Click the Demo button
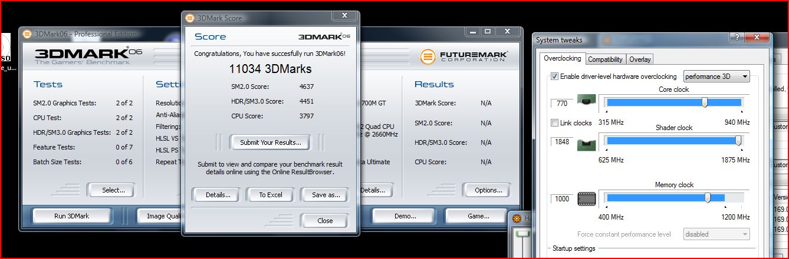 click(405, 216)
